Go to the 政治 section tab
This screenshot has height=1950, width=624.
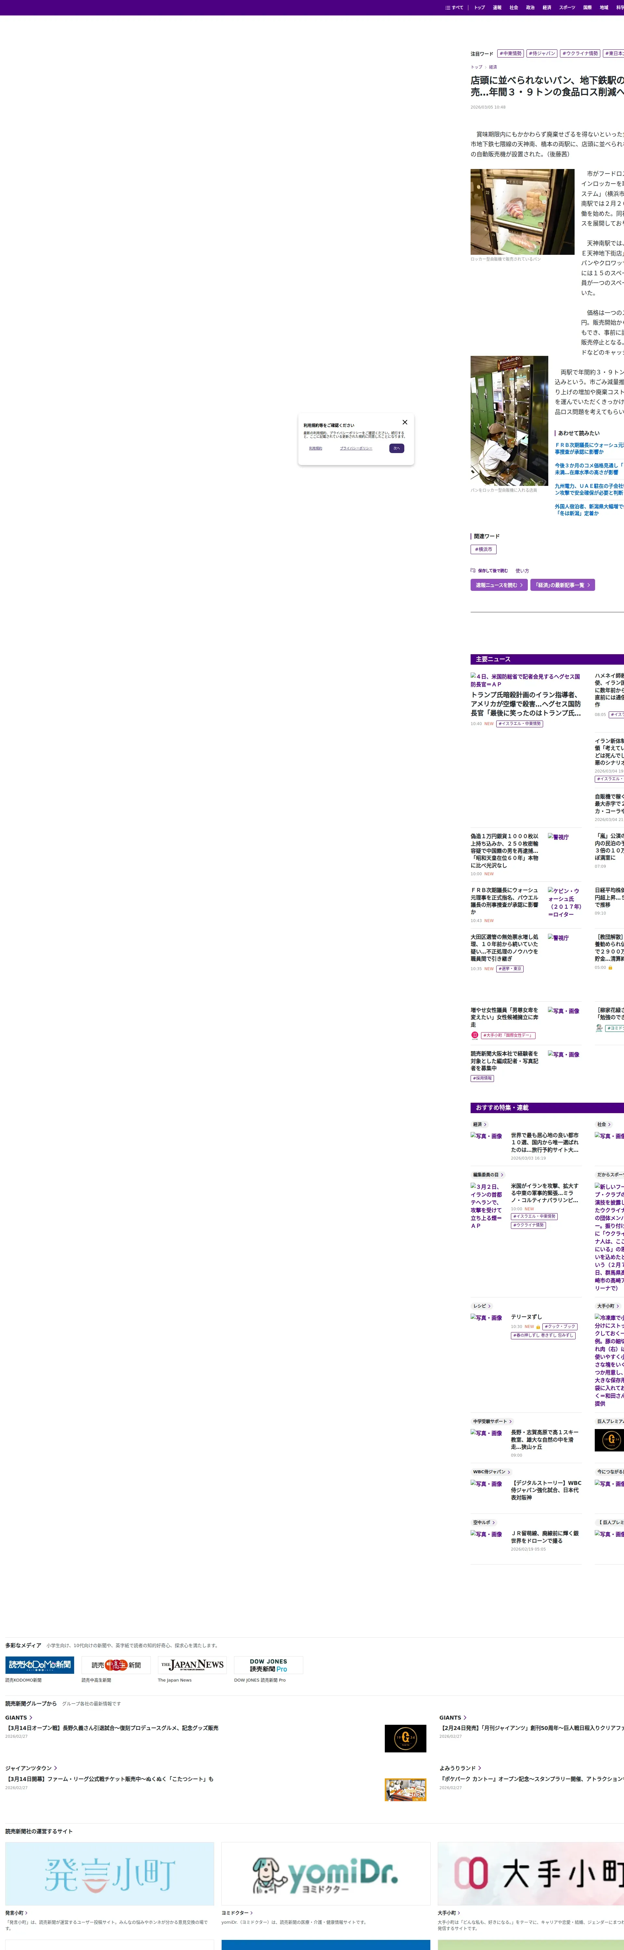[x=530, y=7]
